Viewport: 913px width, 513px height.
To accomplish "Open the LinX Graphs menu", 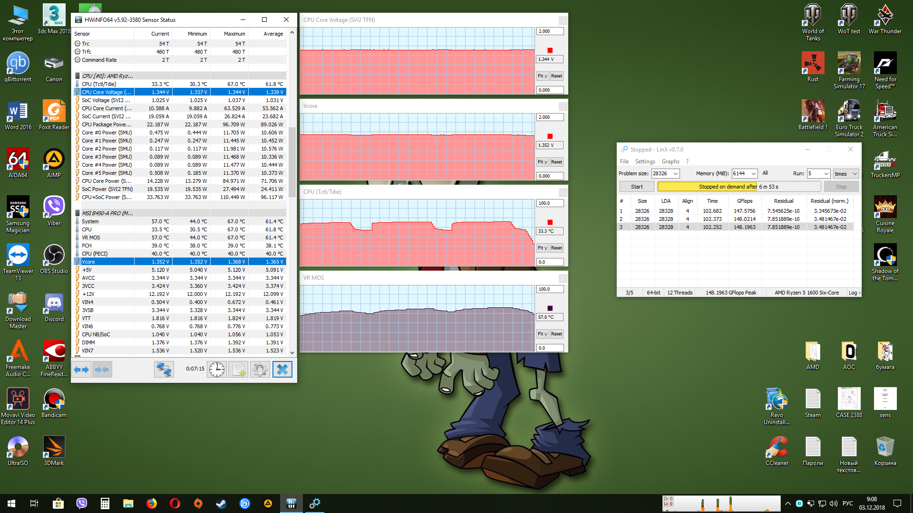I will tap(670, 161).
